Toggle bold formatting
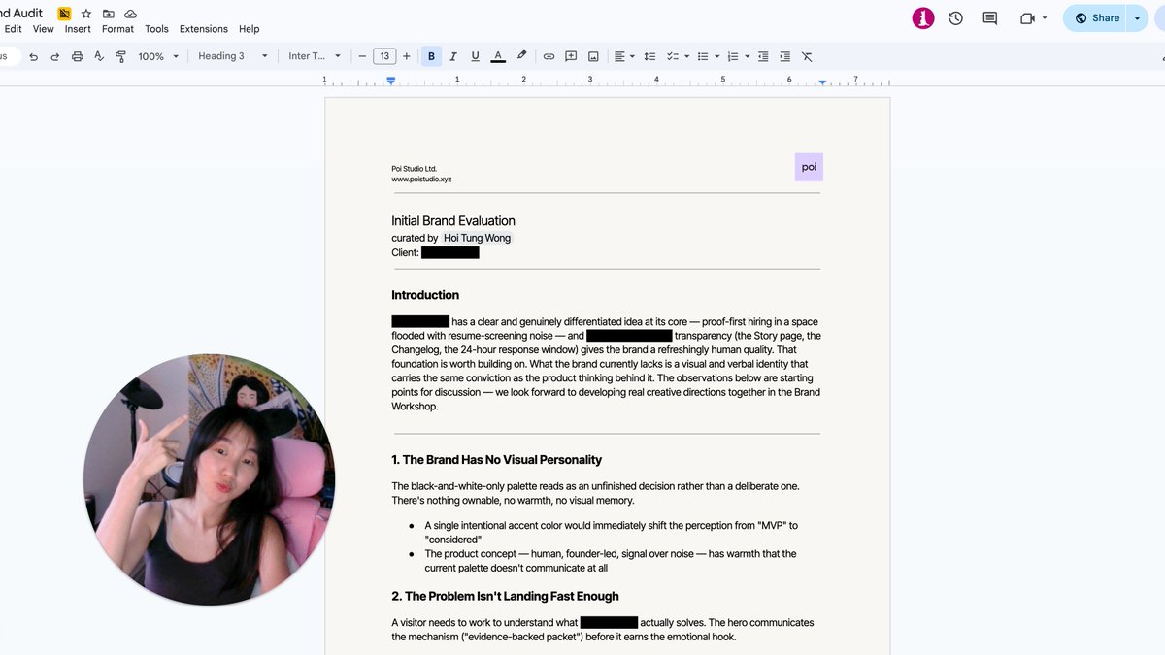Image resolution: width=1165 pixels, height=655 pixels. pyautogui.click(x=432, y=56)
